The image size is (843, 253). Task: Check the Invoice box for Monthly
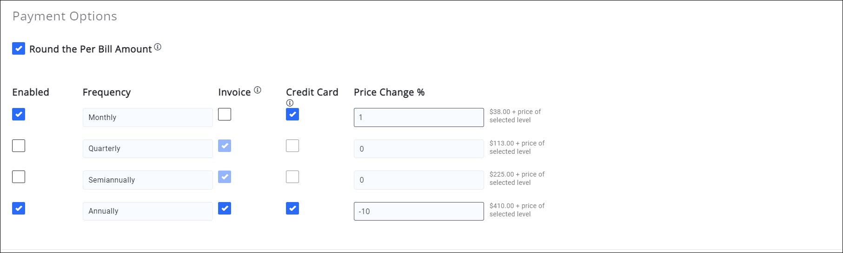225,114
